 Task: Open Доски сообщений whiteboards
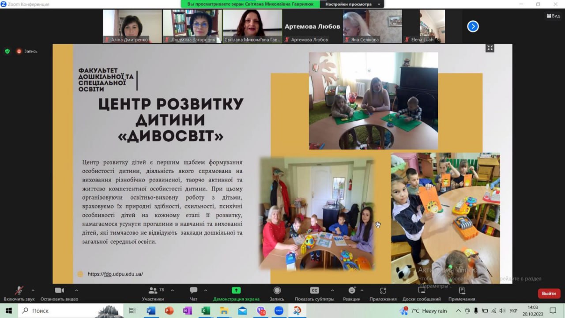[x=422, y=294]
